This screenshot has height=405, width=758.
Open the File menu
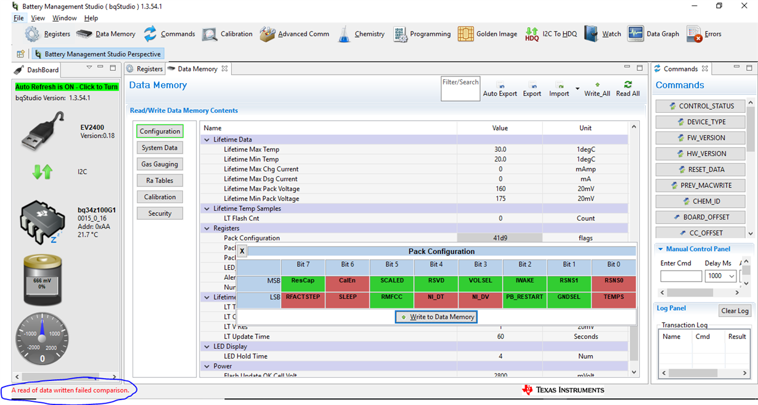pyautogui.click(x=18, y=18)
